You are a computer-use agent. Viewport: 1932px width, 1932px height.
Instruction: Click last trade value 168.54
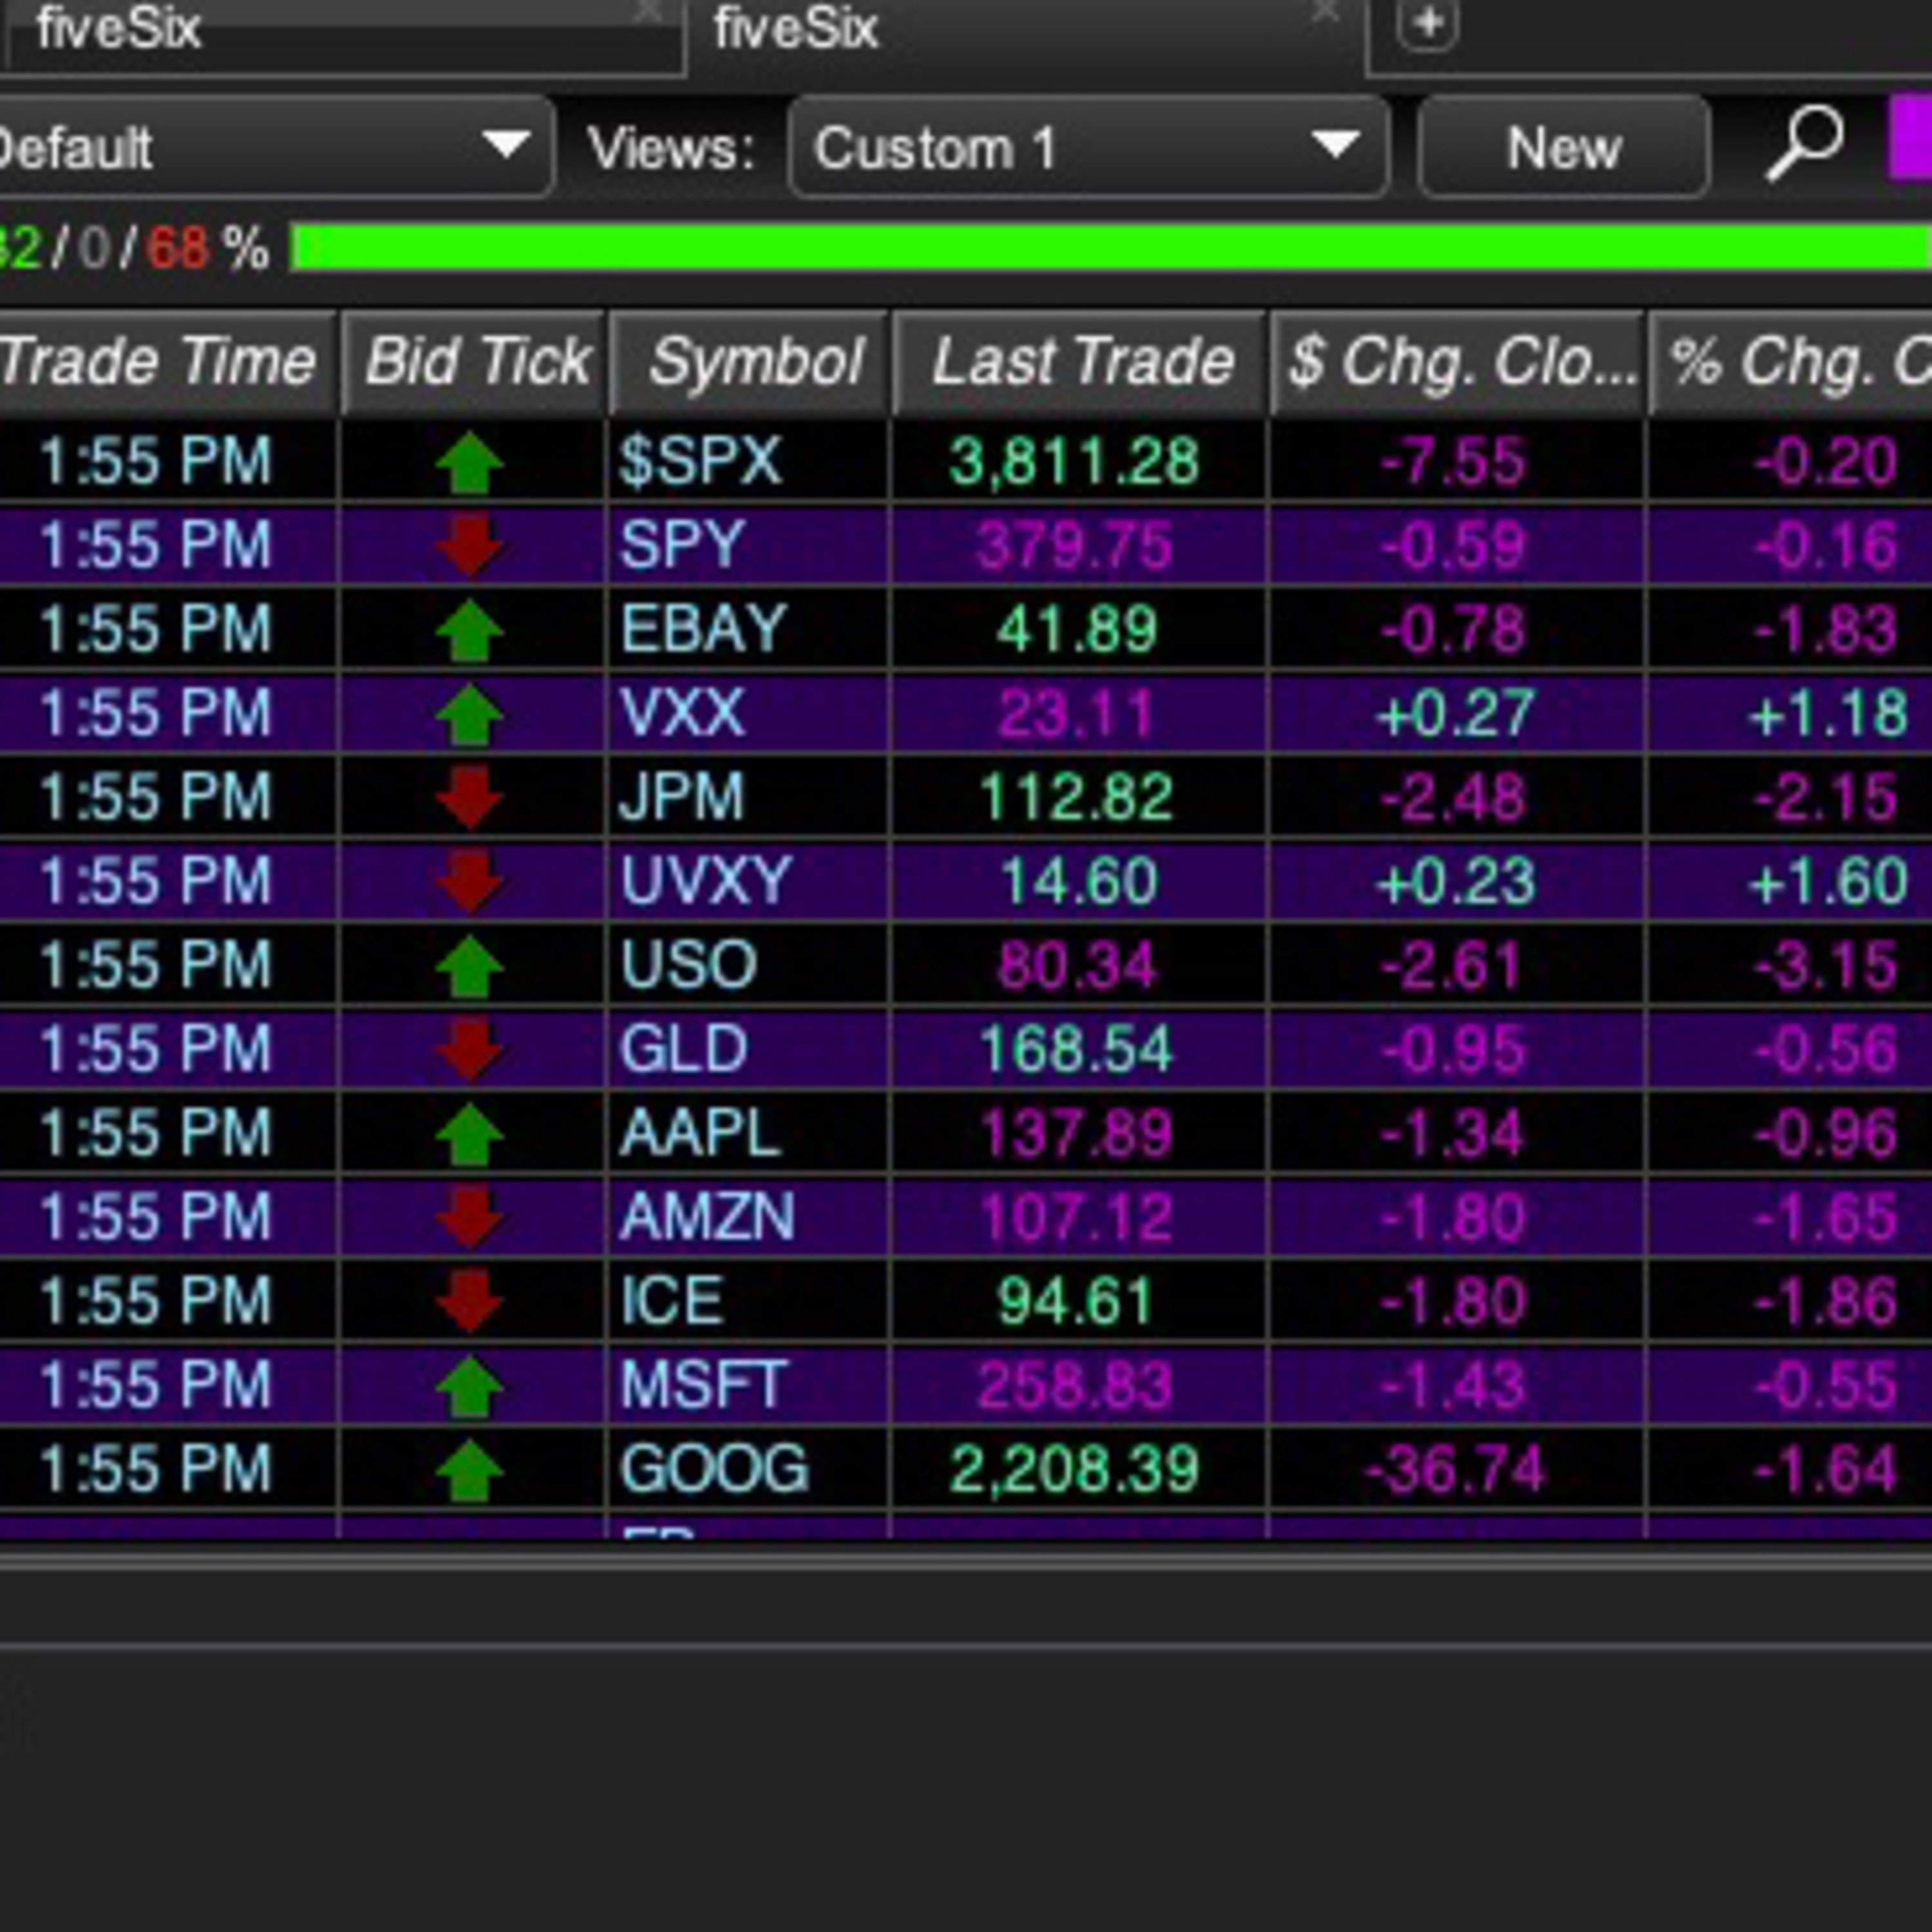(1077, 1050)
